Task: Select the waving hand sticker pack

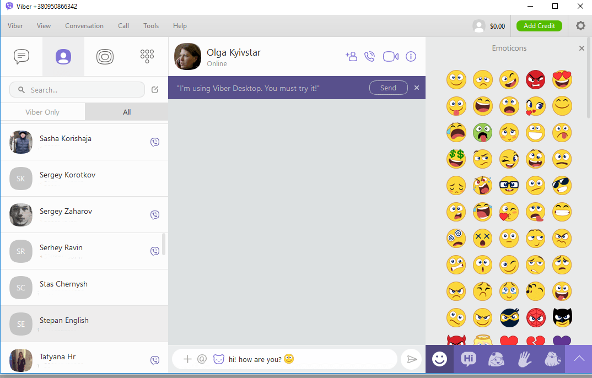Action: (x=524, y=359)
